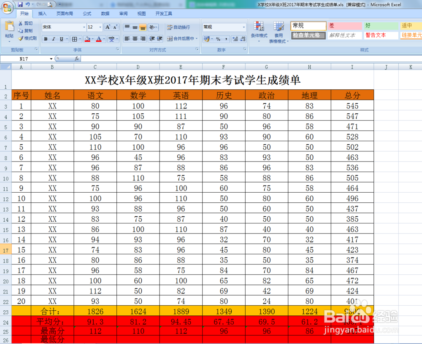Image resolution: width=422 pixels, height=344 pixels.
Task: Decrease decimal places
Action: (x=243, y=39)
